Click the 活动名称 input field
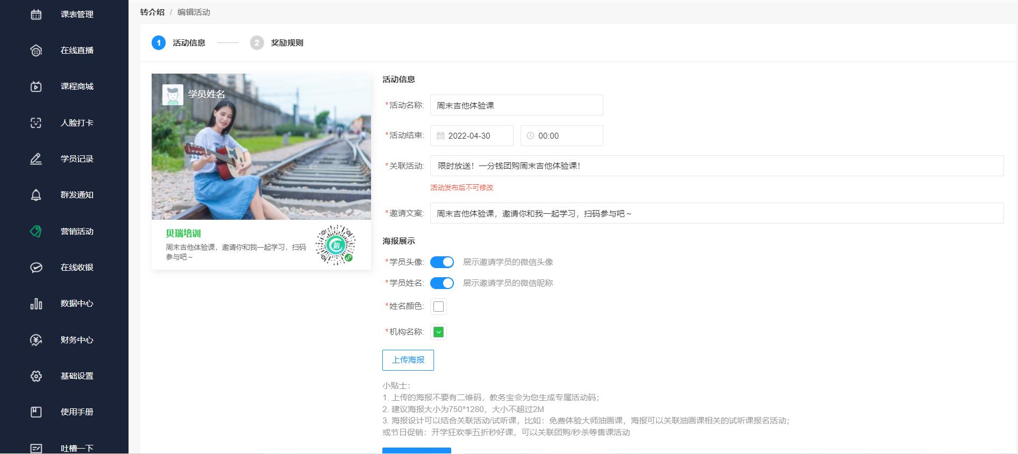 pyautogui.click(x=517, y=105)
